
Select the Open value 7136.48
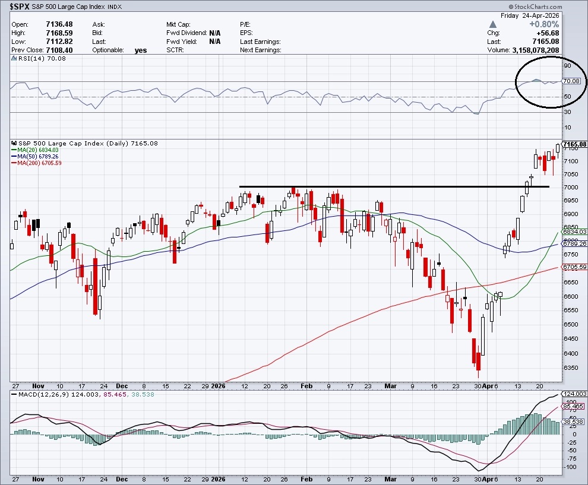coord(59,24)
